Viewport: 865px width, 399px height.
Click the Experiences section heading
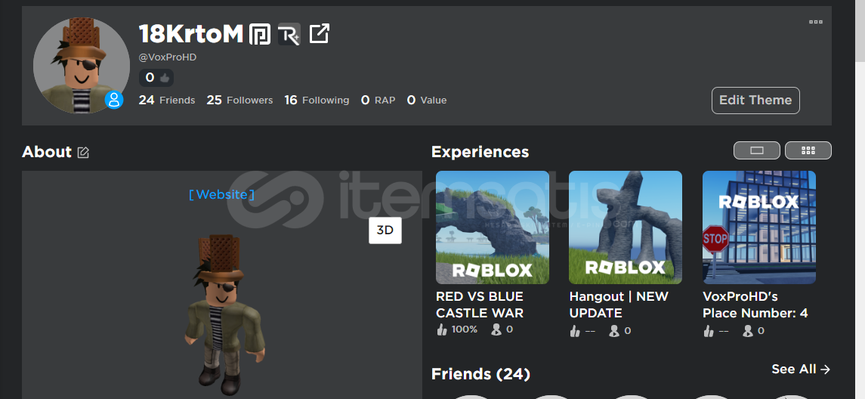[x=480, y=152]
